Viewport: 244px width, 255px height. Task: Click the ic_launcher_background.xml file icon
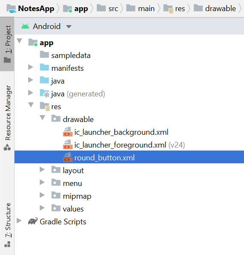(x=68, y=132)
